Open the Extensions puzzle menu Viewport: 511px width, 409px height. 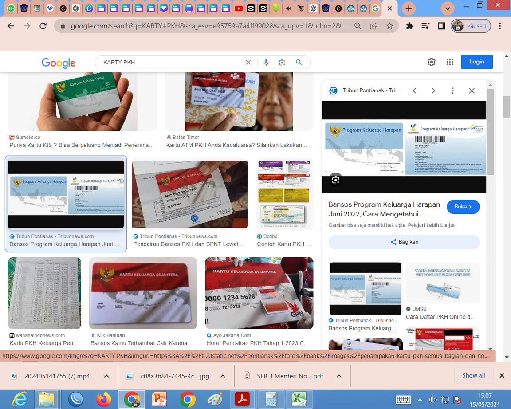pos(410,26)
